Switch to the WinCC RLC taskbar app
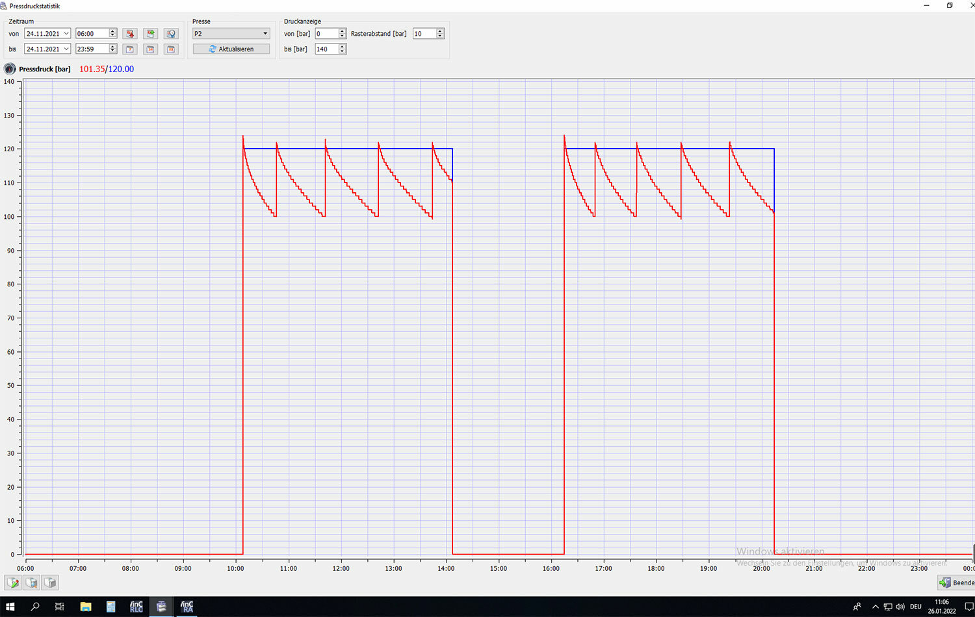The width and height of the screenshot is (975, 617). click(x=136, y=607)
